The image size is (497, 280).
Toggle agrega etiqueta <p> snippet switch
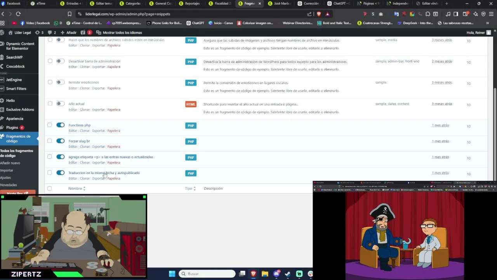coord(60,157)
